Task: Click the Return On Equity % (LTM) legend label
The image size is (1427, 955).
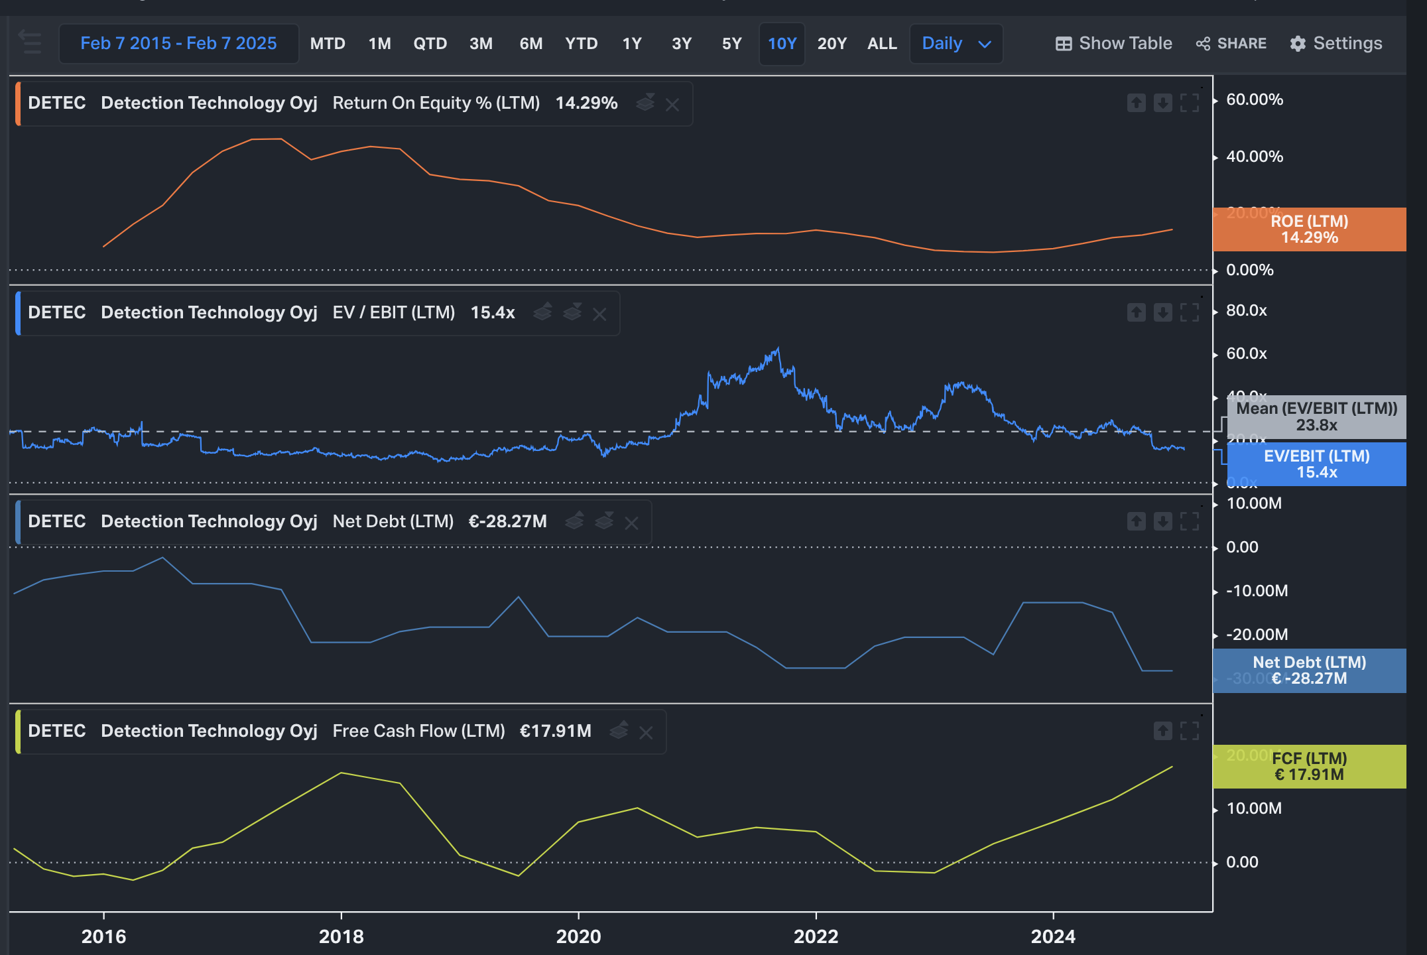Action: 436,103
